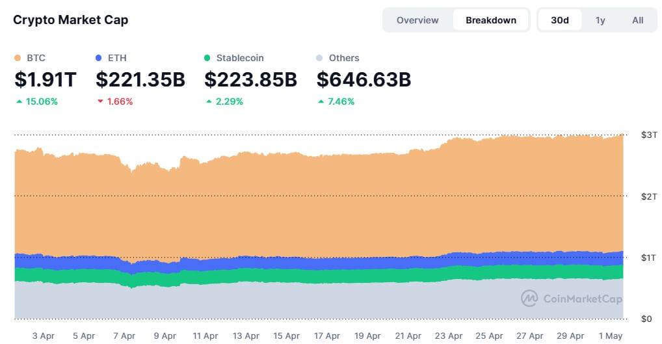This screenshot has height=344, width=662.
Task: Select the Breakdown tab
Action: [491, 20]
